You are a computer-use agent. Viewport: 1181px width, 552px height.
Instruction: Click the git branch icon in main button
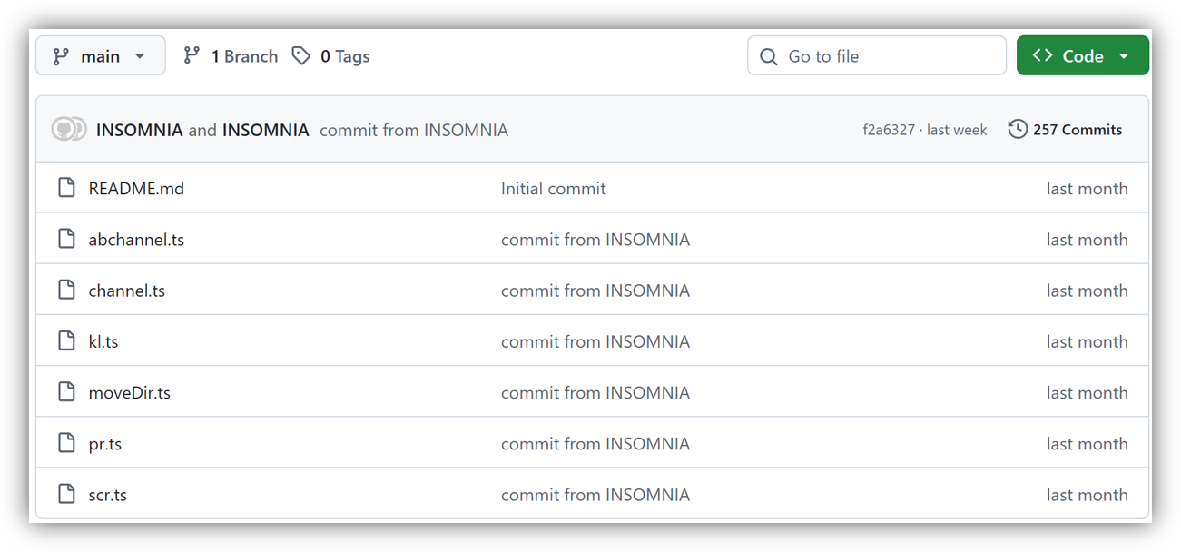(61, 56)
